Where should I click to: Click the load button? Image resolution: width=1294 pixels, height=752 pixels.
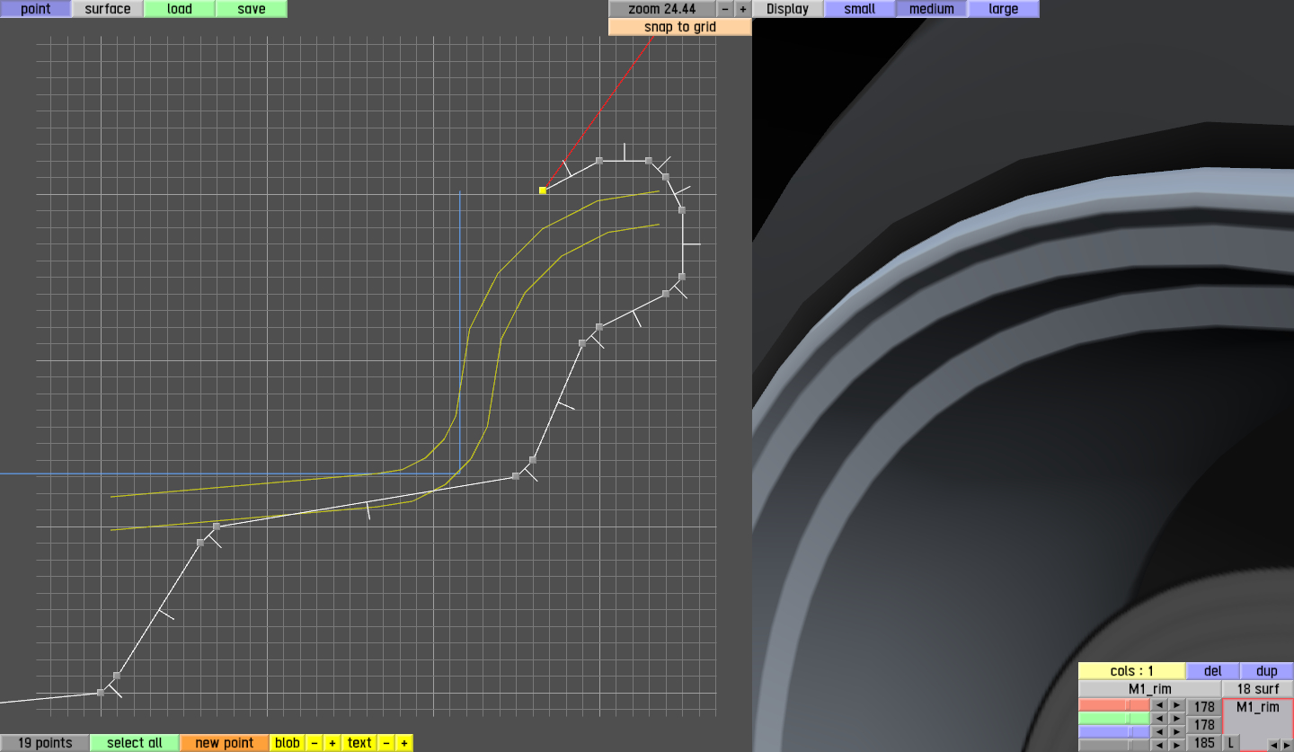tap(180, 9)
